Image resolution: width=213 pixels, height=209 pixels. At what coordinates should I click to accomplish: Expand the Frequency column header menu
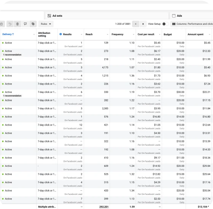pos(134,34)
